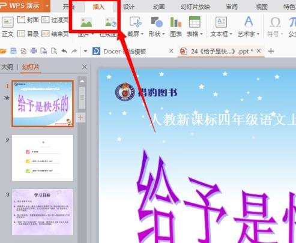Expand the 文本框 dropdown arrow

pos(231,34)
